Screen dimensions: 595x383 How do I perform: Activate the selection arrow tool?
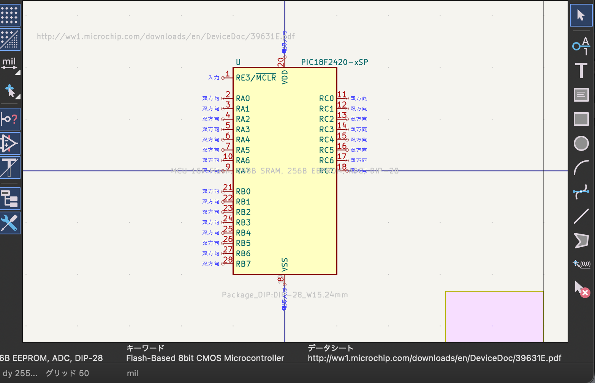point(581,15)
